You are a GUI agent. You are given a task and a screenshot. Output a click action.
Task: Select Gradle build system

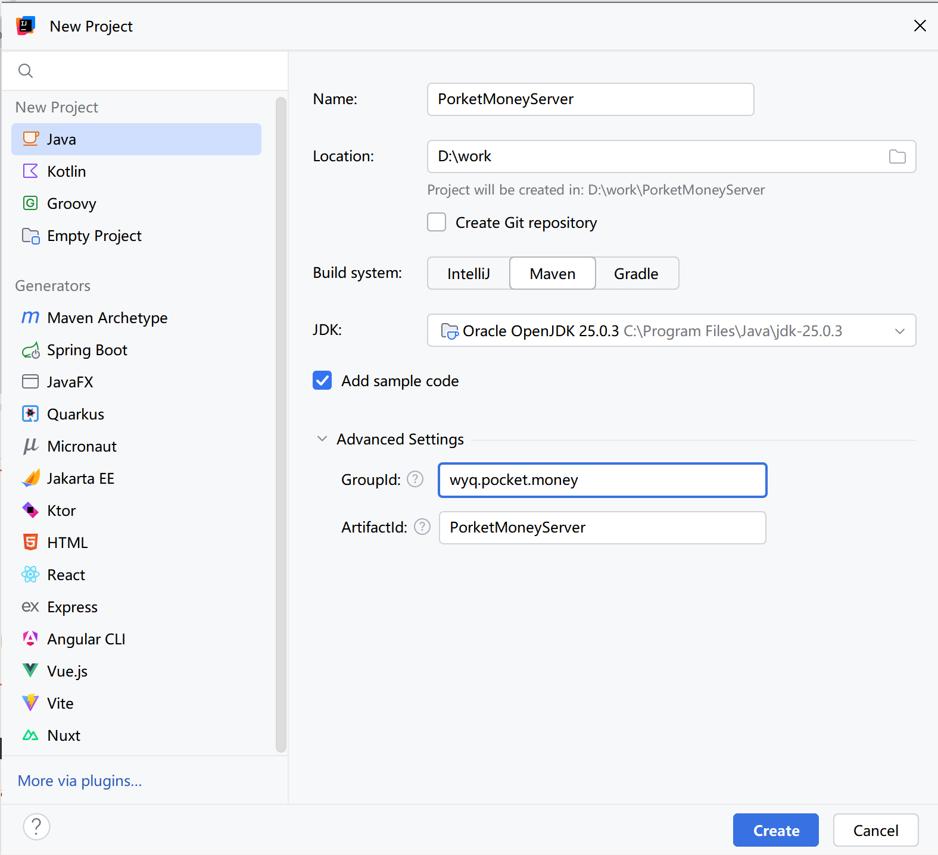[636, 273]
